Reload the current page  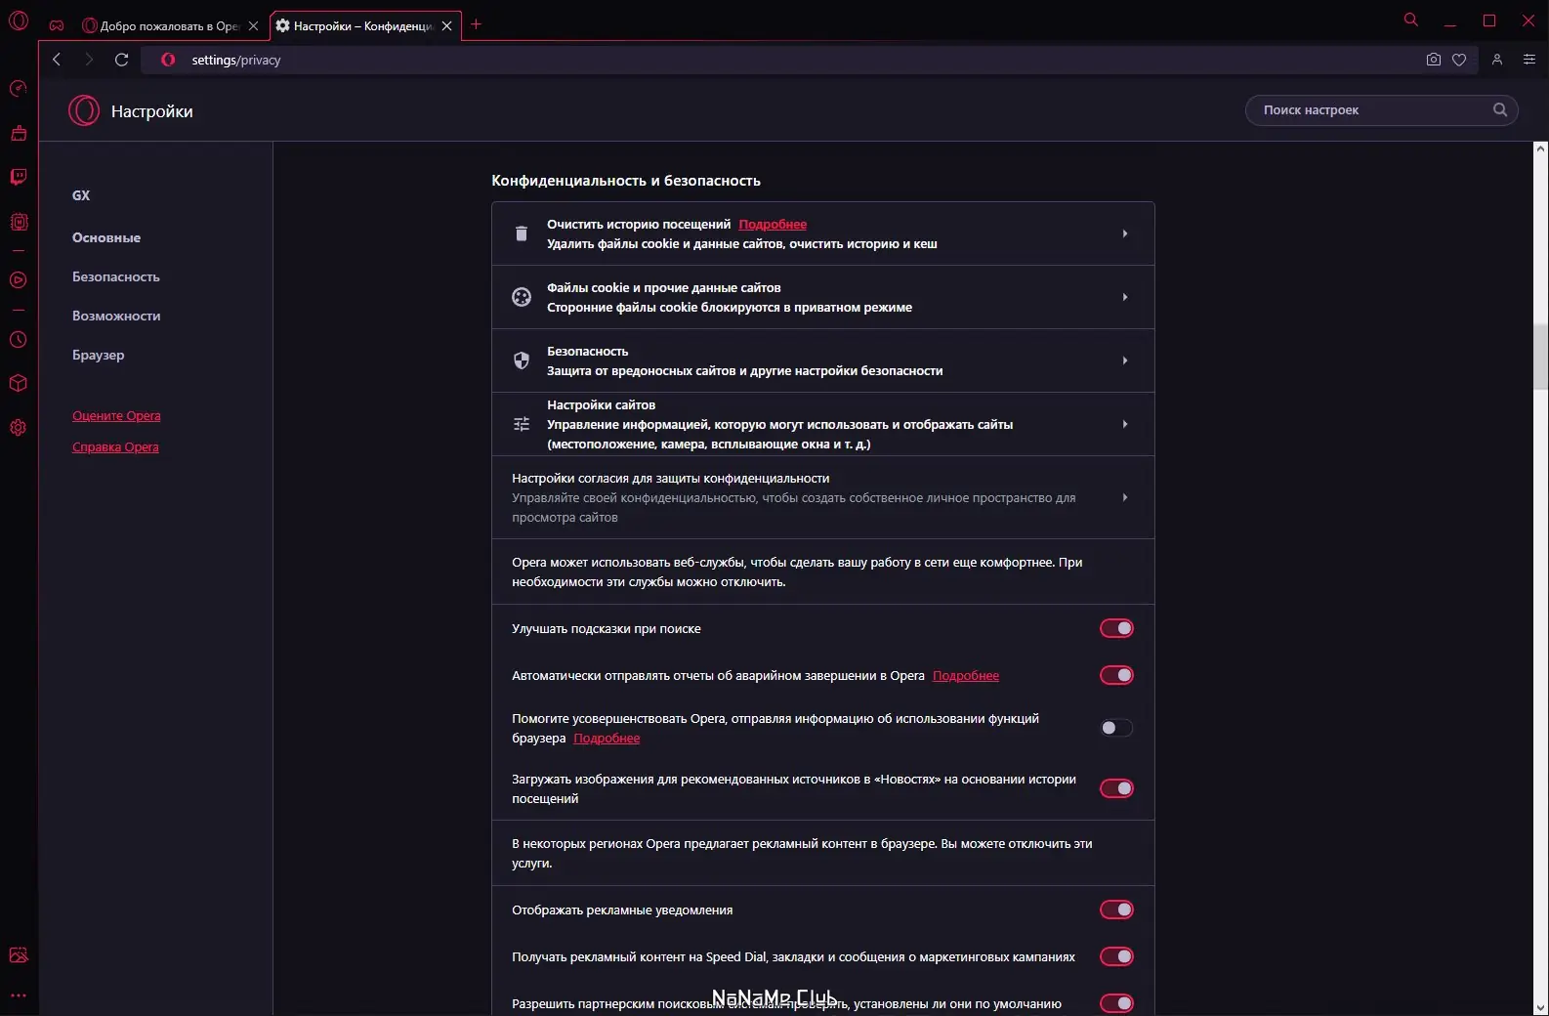pos(122,60)
